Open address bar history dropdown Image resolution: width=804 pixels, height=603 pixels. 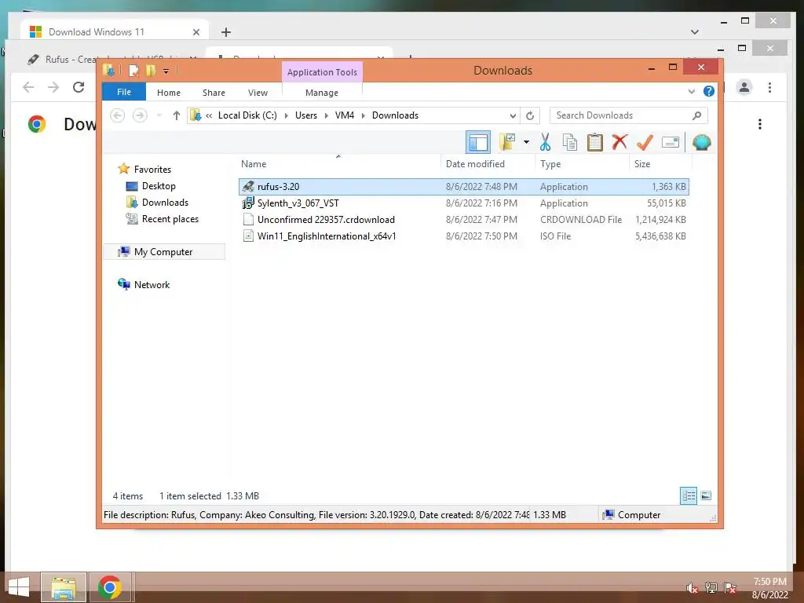512,115
